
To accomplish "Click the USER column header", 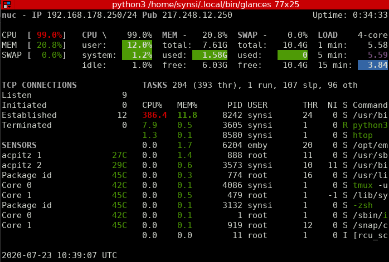I will 257,105.
